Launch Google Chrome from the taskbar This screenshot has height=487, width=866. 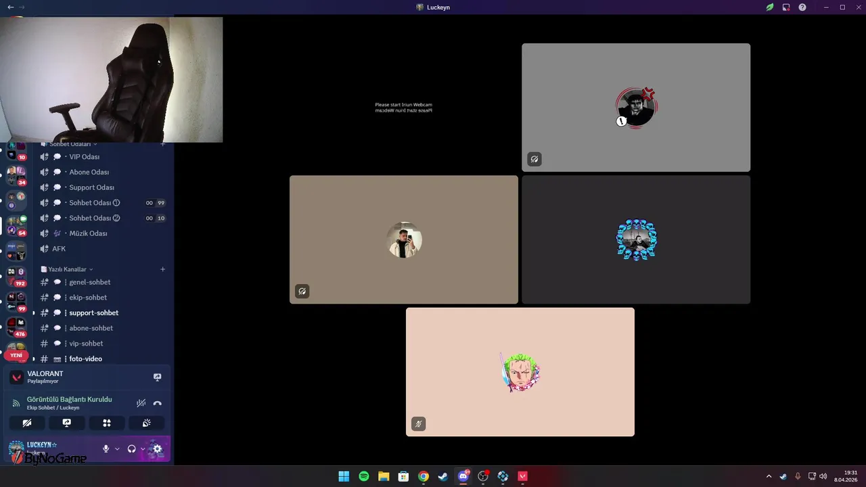click(424, 476)
